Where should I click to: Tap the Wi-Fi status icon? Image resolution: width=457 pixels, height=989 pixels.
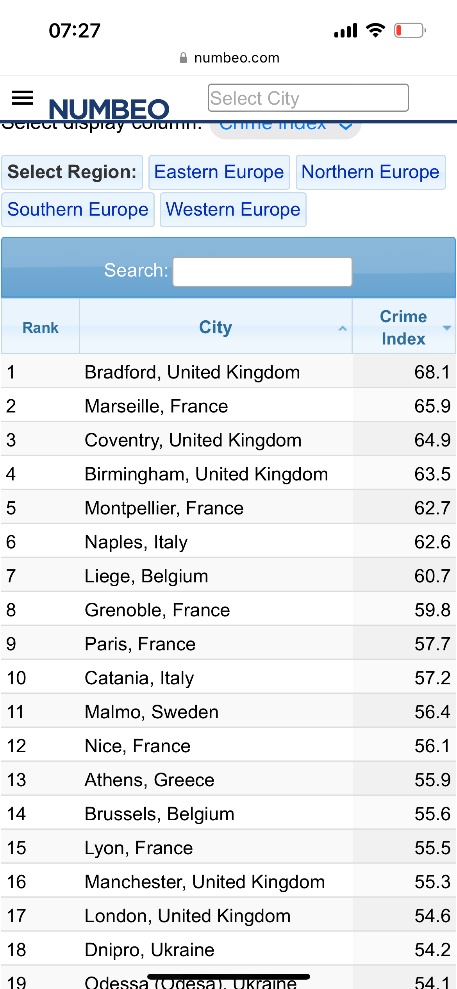click(x=375, y=30)
